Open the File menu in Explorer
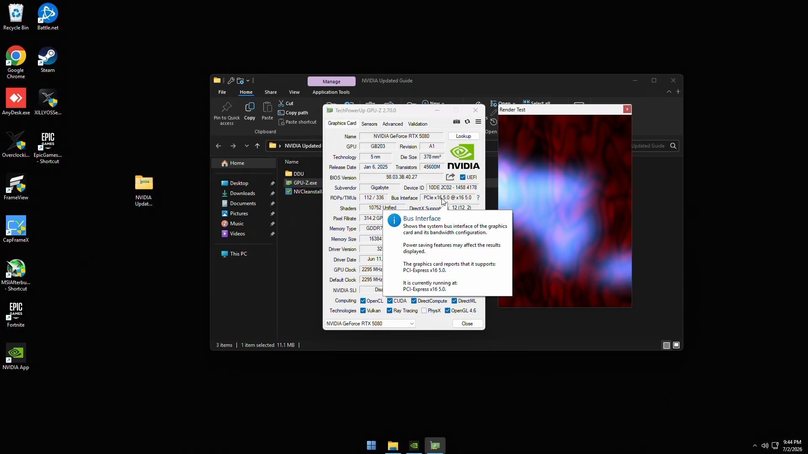This screenshot has width=808, height=454. pos(222,92)
